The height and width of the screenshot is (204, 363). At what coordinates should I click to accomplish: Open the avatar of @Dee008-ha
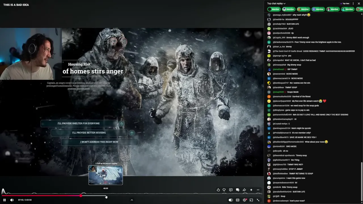click(269, 19)
